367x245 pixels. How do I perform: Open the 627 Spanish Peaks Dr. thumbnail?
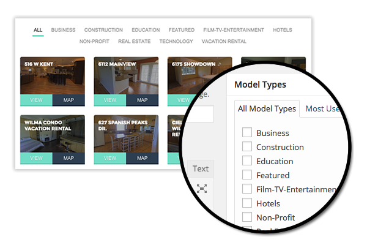[x=126, y=134]
